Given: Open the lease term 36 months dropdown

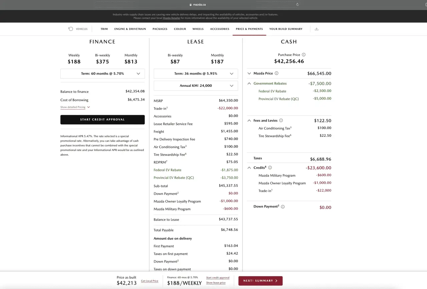Looking at the screenshot, I should click(196, 74).
